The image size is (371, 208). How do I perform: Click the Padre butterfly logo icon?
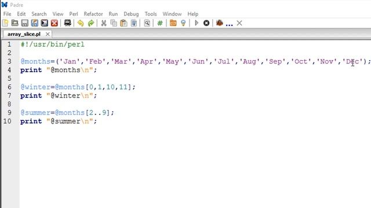5,5
